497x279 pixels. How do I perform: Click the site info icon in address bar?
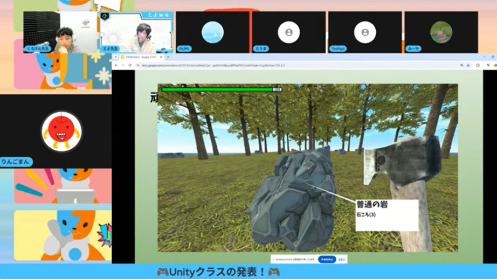[138, 65]
